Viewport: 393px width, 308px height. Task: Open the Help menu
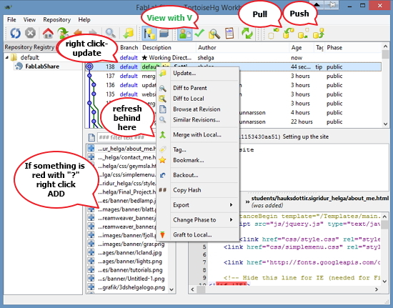point(84,19)
